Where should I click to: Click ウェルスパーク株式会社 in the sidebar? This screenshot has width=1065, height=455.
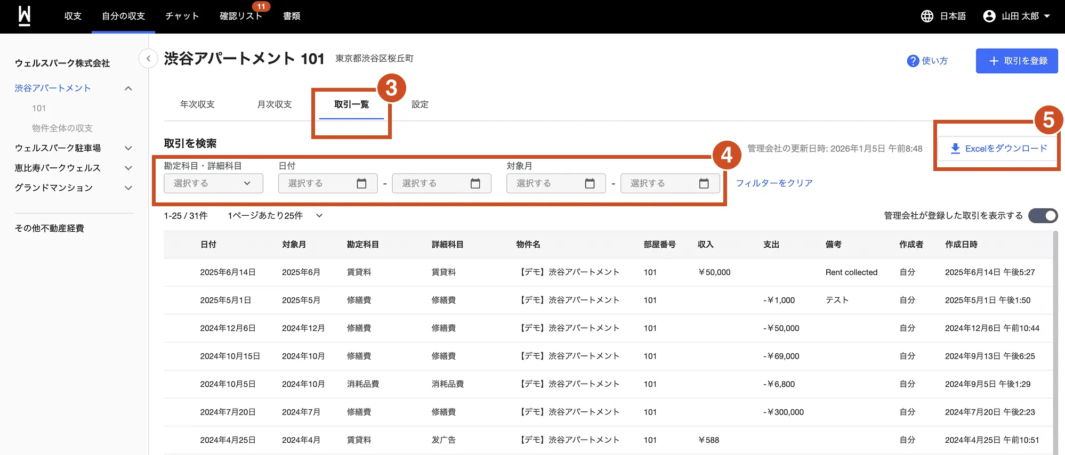[62, 63]
